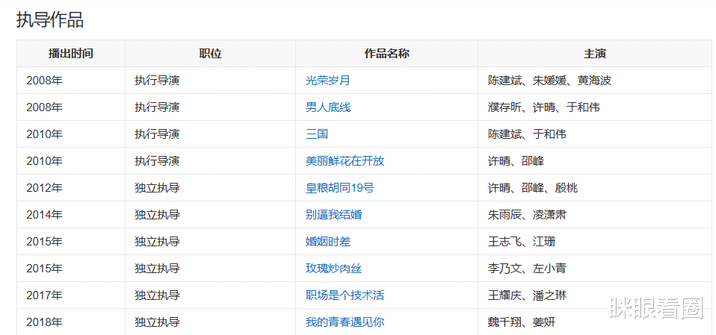The width and height of the screenshot is (716, 335).
Task: Click the 作品名称 column header
Action: click(x=386, y=54)
